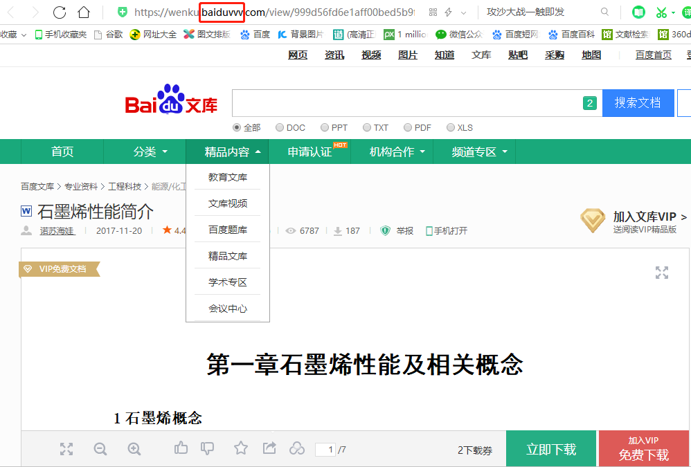Select the 全部 file type radio button

237,127
